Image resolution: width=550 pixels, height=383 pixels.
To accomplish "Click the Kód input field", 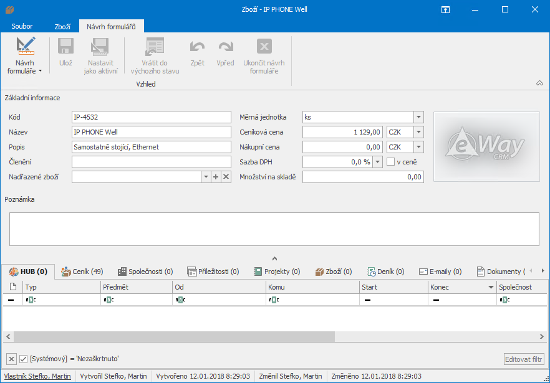I will (151, 117).
